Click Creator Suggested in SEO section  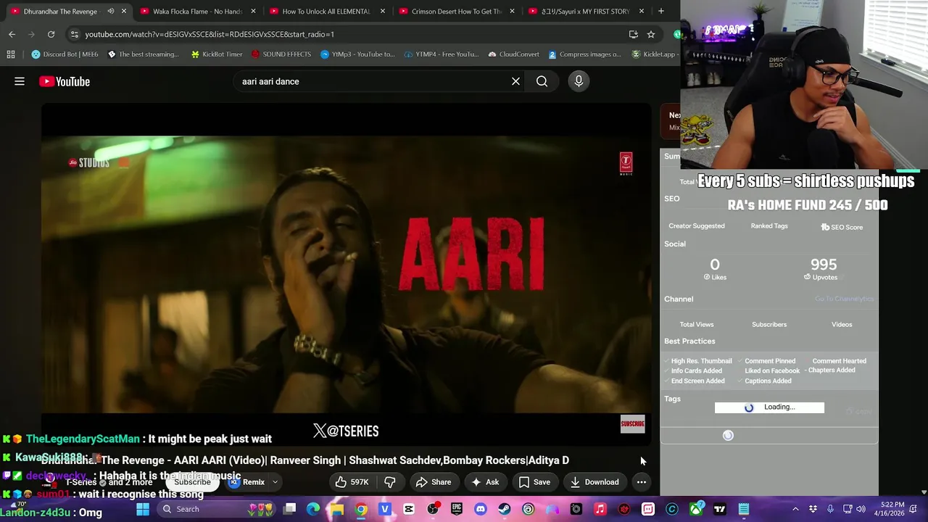697,225
